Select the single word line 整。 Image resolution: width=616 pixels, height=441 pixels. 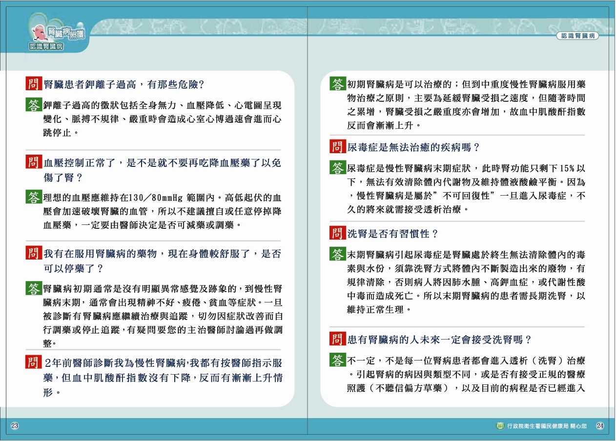50,343
